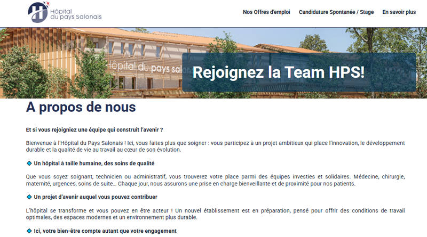Viewport: 427px width, 237px height.
Task: Open the En savoir plus menu item
Action: click(x=399, y=12)
